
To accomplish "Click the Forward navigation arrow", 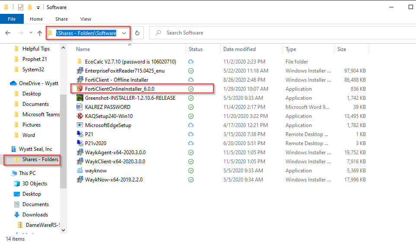I will pos(20,33).
